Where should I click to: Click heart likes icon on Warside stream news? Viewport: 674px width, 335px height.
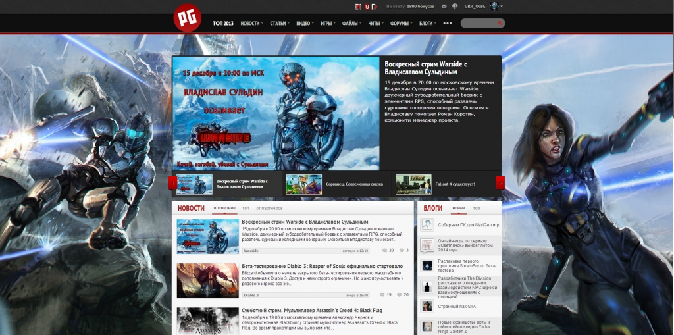(402, 250)
